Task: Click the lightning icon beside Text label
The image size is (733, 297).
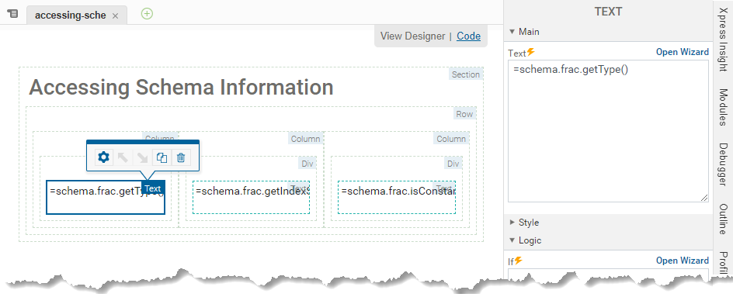Action: pyautogui.click(x=531, y=52)
